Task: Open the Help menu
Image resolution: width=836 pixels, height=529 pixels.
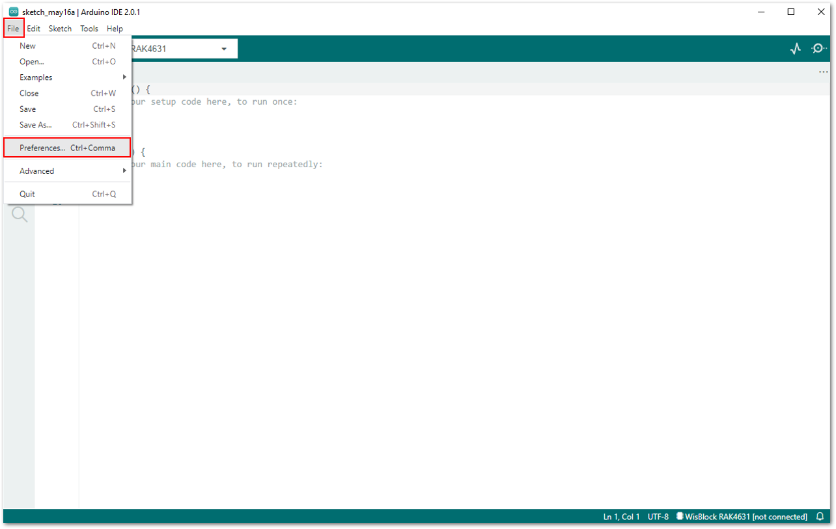Action: pyautogui.click(x=115, y=29)
